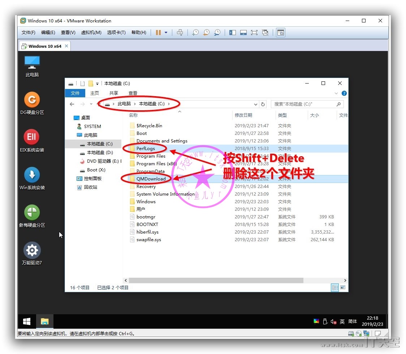Select the Windows folder in the file list
406x354 pixels.
click(146, 202)
